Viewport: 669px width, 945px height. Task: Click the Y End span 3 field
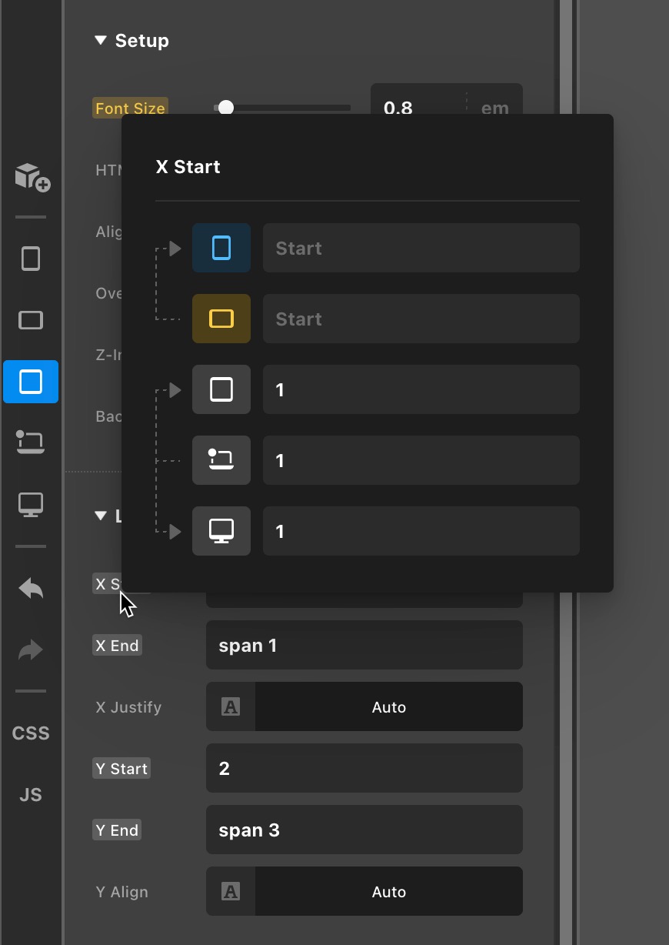(364, 830)
